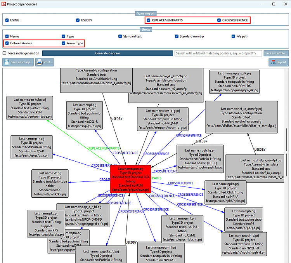
Task: Select the pks.prj Tubing support node
Action: click(47, 224)
